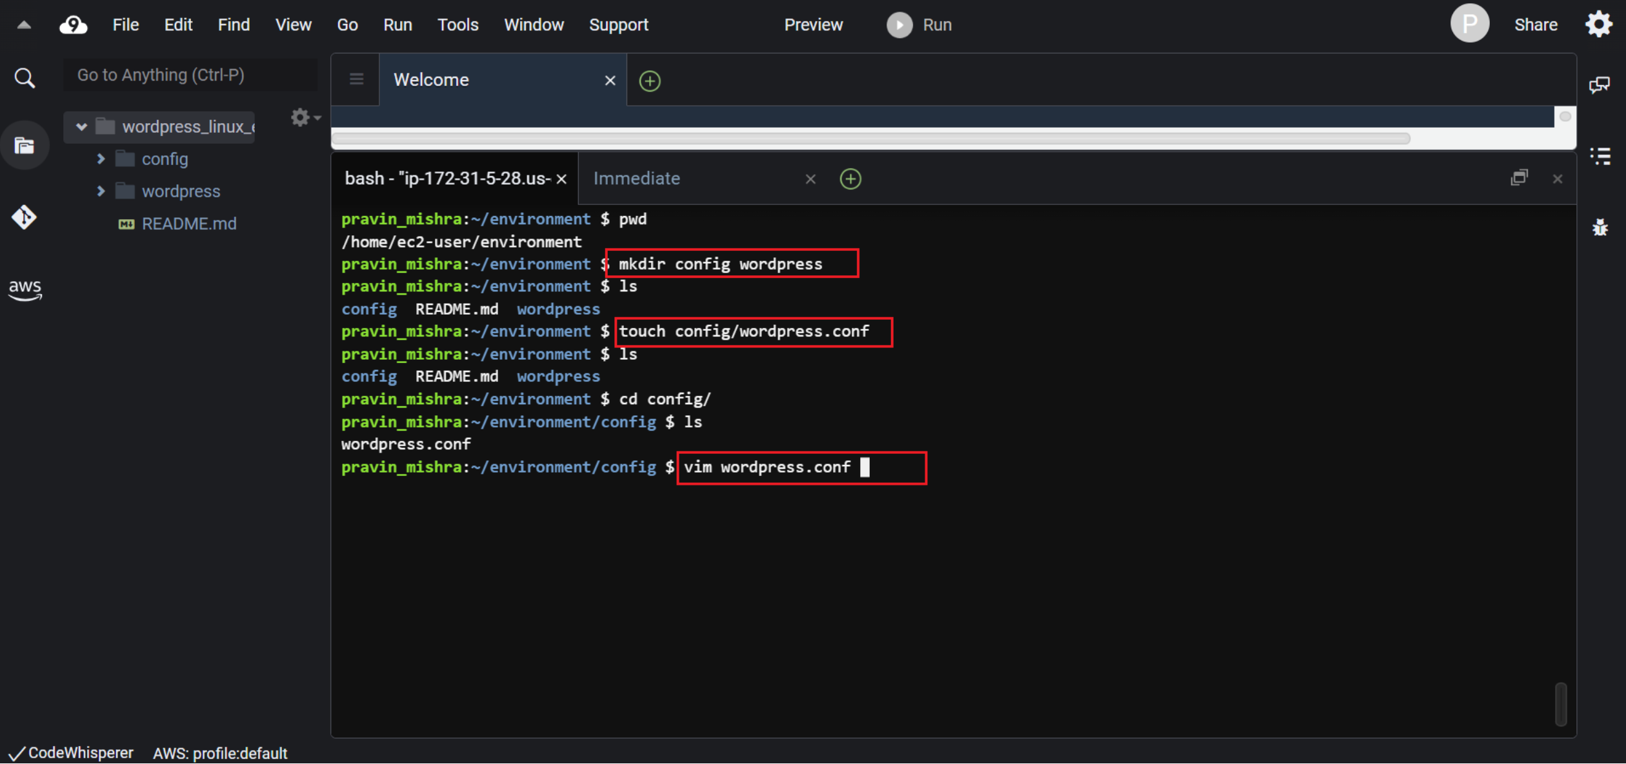Click AWS: profile:default in status bar
The image size is (1626, 764).
[219, 753]
